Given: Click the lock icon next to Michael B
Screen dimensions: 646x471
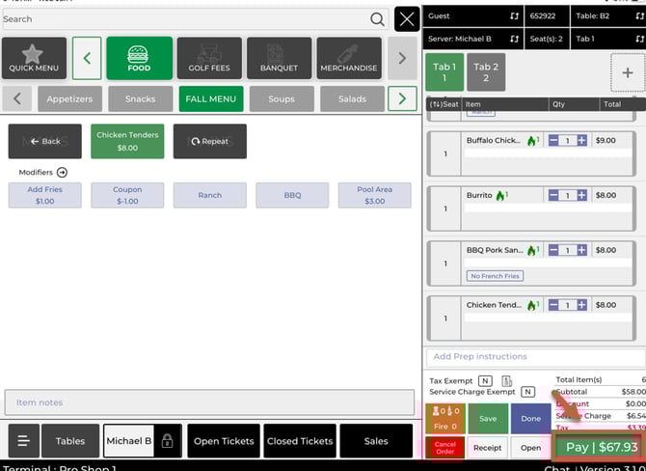Looking at the screenshot, I should click(168, 441).
